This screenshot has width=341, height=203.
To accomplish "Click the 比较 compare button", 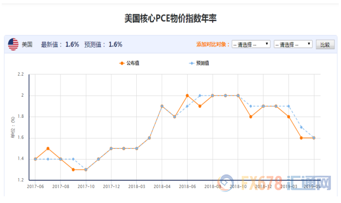I will [x=325, y=45].
